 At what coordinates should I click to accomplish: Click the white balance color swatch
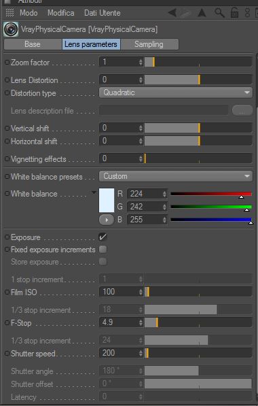point(107,200)
